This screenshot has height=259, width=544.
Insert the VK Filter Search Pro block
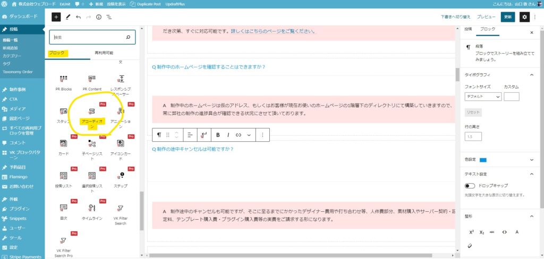(64, 247)
